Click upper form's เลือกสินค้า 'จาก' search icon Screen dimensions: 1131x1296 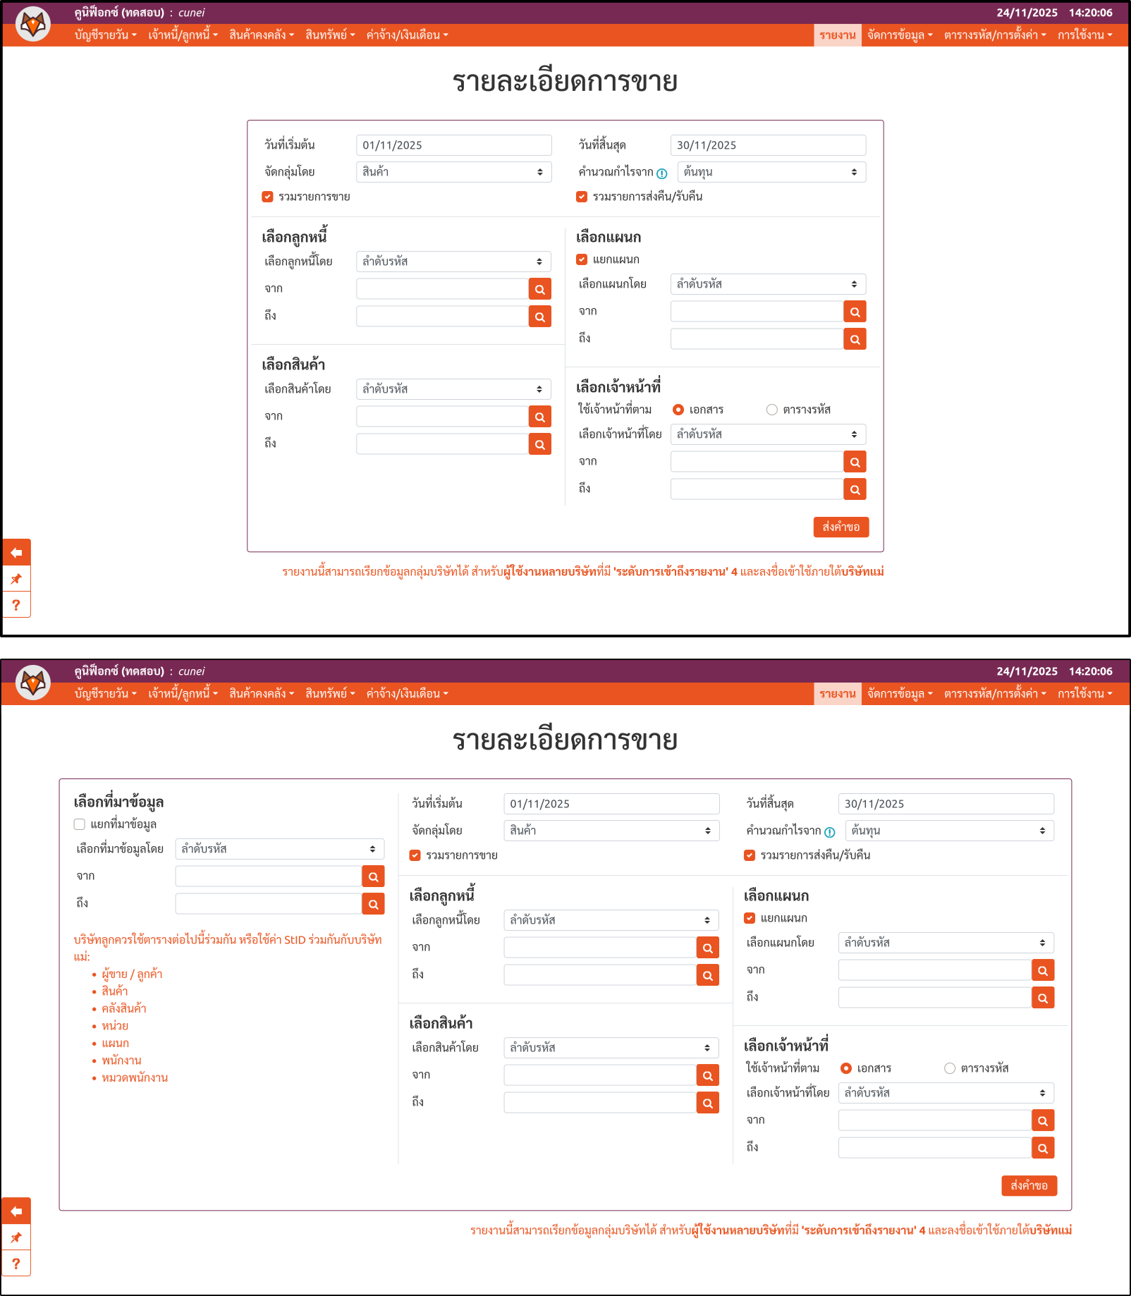click(x=540, y=417)
